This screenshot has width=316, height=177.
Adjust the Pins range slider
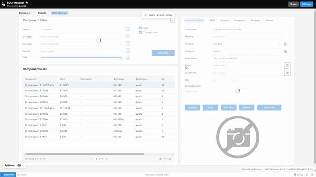tap(81, 57)
